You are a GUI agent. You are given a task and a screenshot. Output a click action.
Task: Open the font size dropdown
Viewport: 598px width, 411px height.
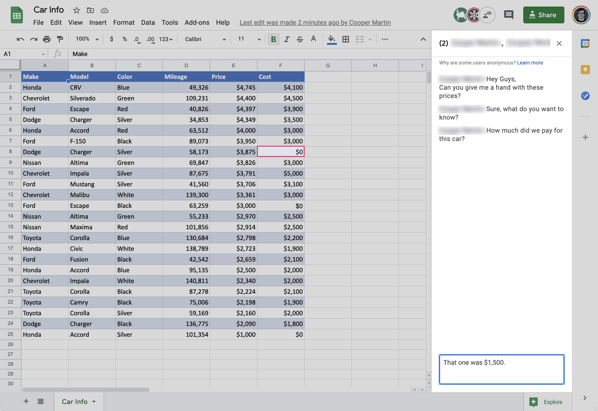tap(248, 39)
